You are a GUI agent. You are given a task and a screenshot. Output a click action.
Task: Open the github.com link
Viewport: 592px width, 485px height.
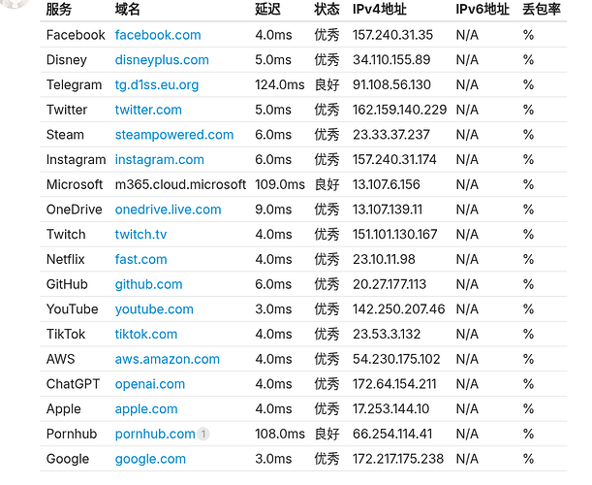point(149,284)
